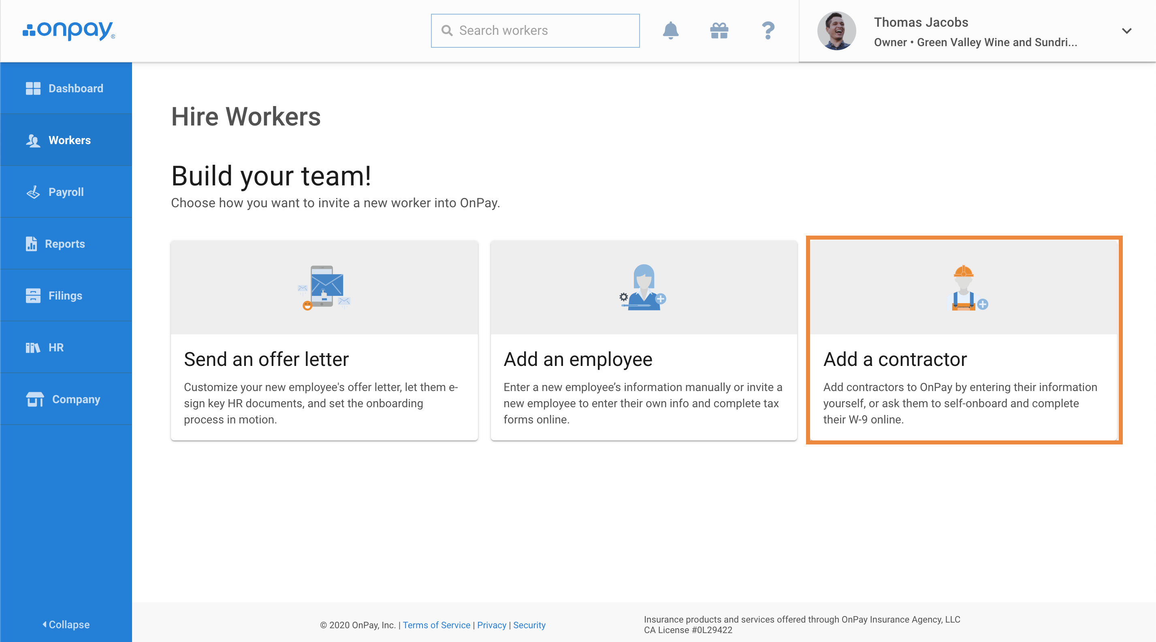The height and width of the screenshot is (642, 1156).
Task: Click the Company storefront icon
Action: click(x=34, y=399)
